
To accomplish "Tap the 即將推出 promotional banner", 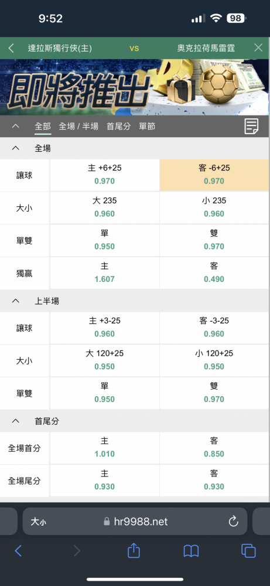I will [135, 87].
